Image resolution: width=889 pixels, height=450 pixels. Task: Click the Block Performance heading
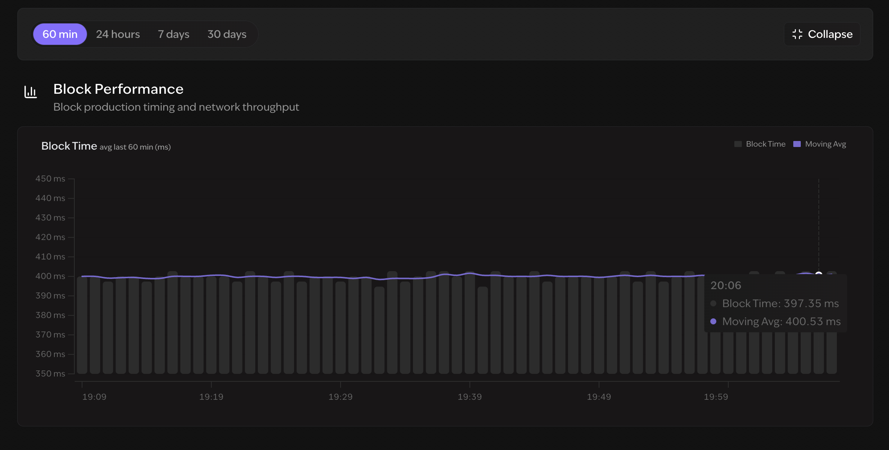[x=118, y=89]
